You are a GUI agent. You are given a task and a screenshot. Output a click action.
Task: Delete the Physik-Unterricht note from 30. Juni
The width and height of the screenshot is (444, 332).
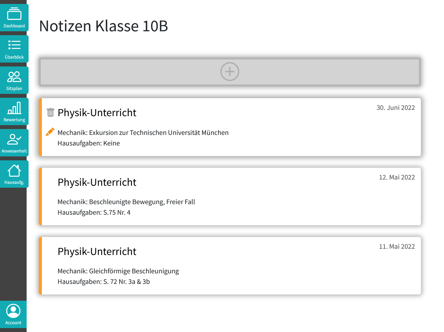coord(50,112)
